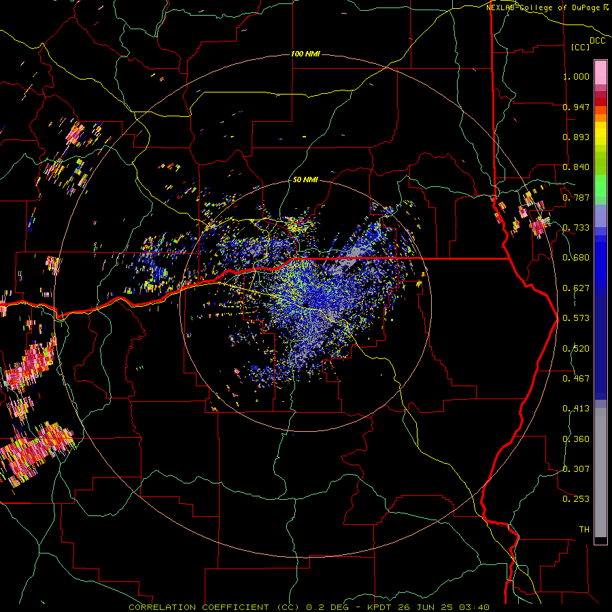Click the 1.000 color scale value
This screenshot has width=612, height=612.
click(x=576, y=76)
